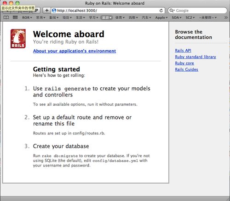This screenshot has width=230, height=201.
Task: Click the Rails logo image
Action: (18, 39)
